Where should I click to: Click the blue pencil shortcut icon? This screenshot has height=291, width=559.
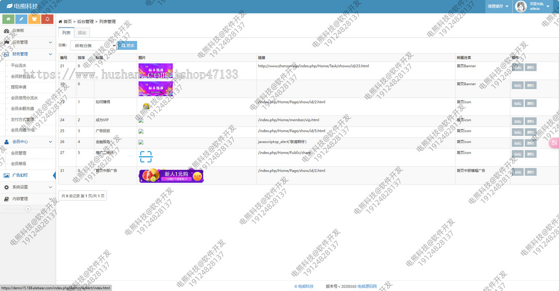[21, 19]
